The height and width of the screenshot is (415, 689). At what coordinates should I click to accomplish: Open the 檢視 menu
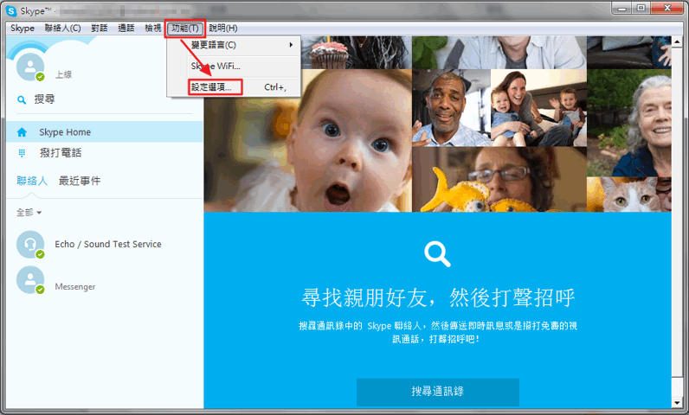coord(153,28)
